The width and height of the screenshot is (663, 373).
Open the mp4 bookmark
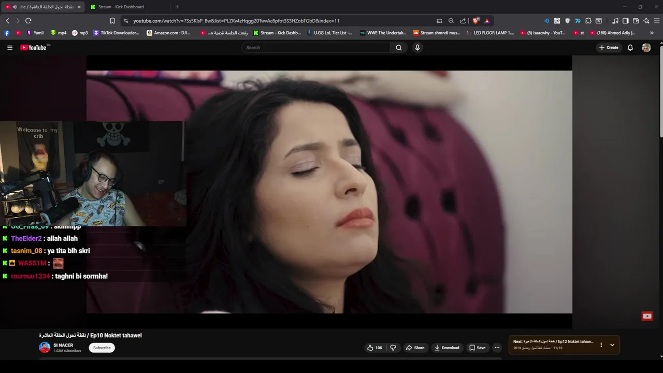[x=59, y=33]
